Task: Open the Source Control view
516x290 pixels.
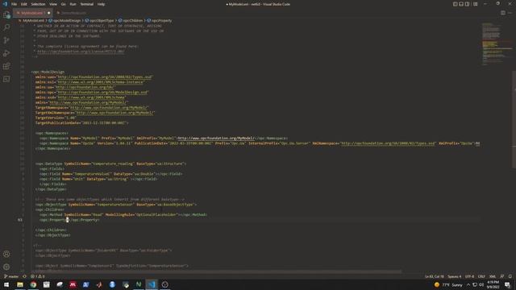Action: tap(6, 40)
